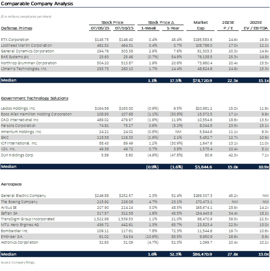Image resolution: width=270 pixels, height=271 pixels.
Task: Click "Astronics Corporation" company name
Action: click(19, 242)
